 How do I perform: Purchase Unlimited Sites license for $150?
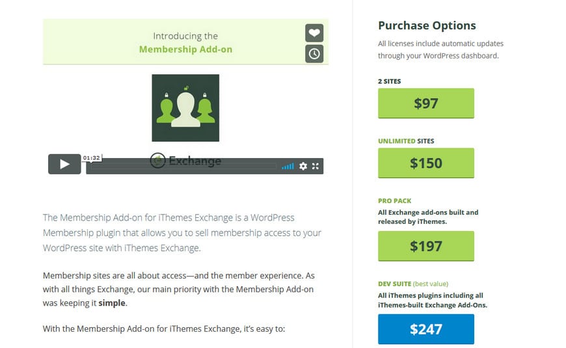click(x=426, y=163)
